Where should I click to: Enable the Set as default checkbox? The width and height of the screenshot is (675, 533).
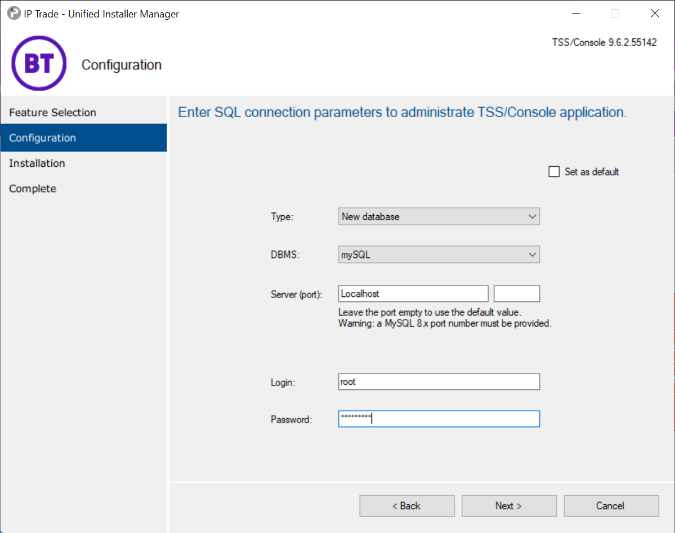coord(554,171)
